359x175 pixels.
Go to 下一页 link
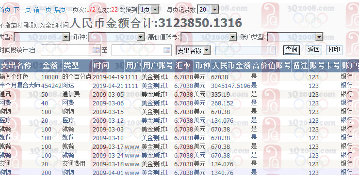click(x=22, y=10)
